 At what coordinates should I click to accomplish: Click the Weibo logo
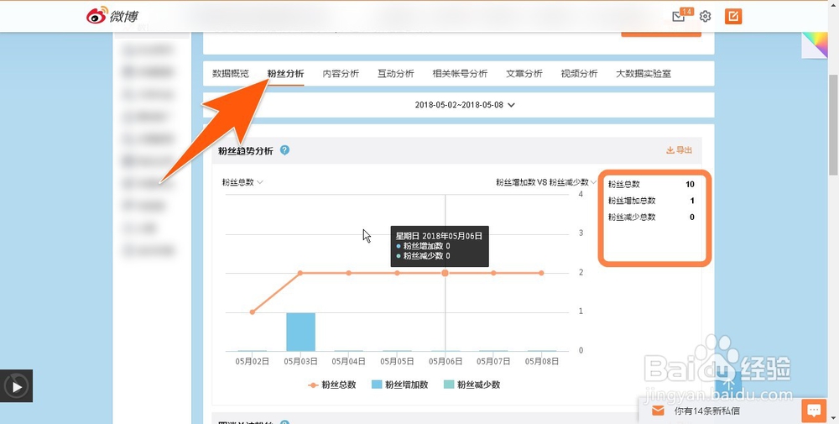click(112, 15)
